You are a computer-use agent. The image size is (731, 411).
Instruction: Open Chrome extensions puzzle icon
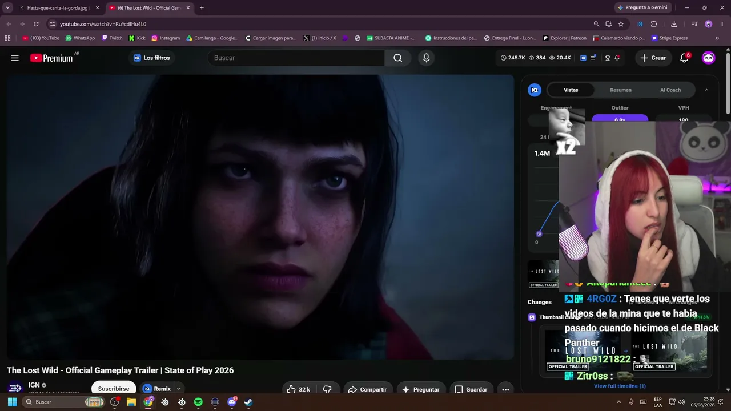(x=654, y=24)
